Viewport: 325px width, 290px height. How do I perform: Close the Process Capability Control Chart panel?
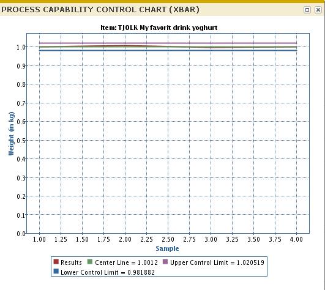point(318,10)
